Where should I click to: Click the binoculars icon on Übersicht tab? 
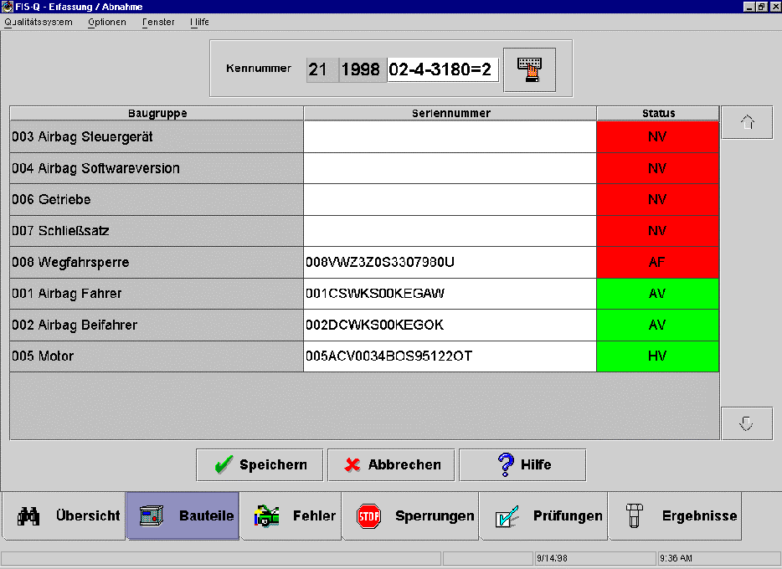[29, 515]
